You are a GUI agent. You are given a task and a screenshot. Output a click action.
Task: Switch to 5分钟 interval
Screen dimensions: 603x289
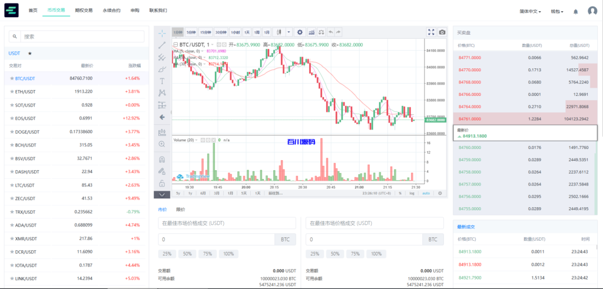coord(190,32)
